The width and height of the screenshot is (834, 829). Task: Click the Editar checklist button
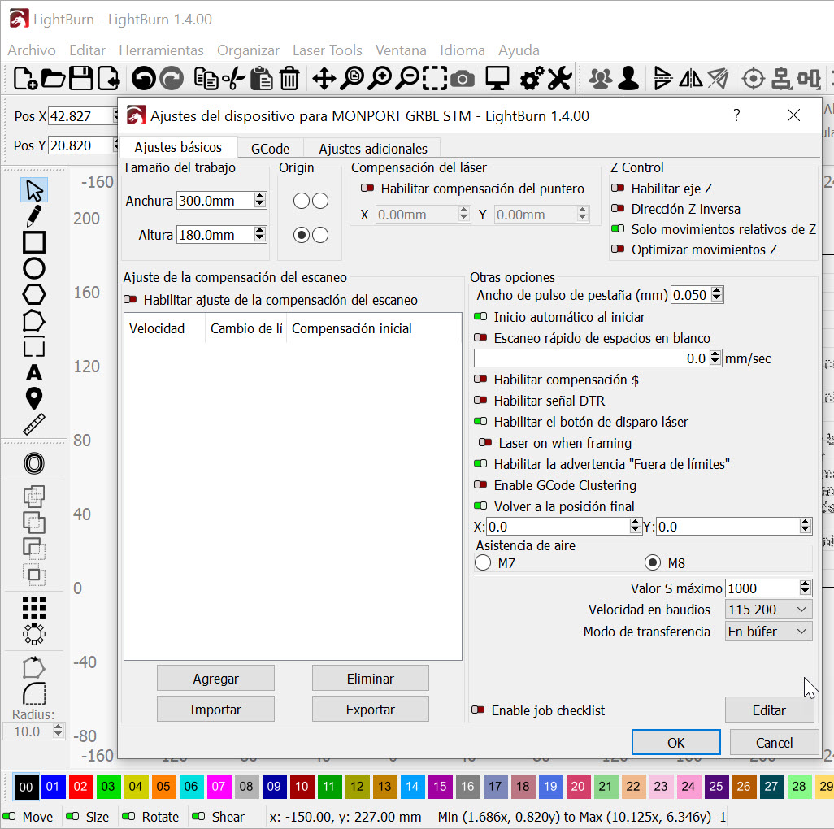[x=769, y=710]
